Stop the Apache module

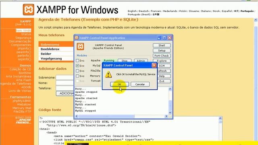[x=125, y=61]
